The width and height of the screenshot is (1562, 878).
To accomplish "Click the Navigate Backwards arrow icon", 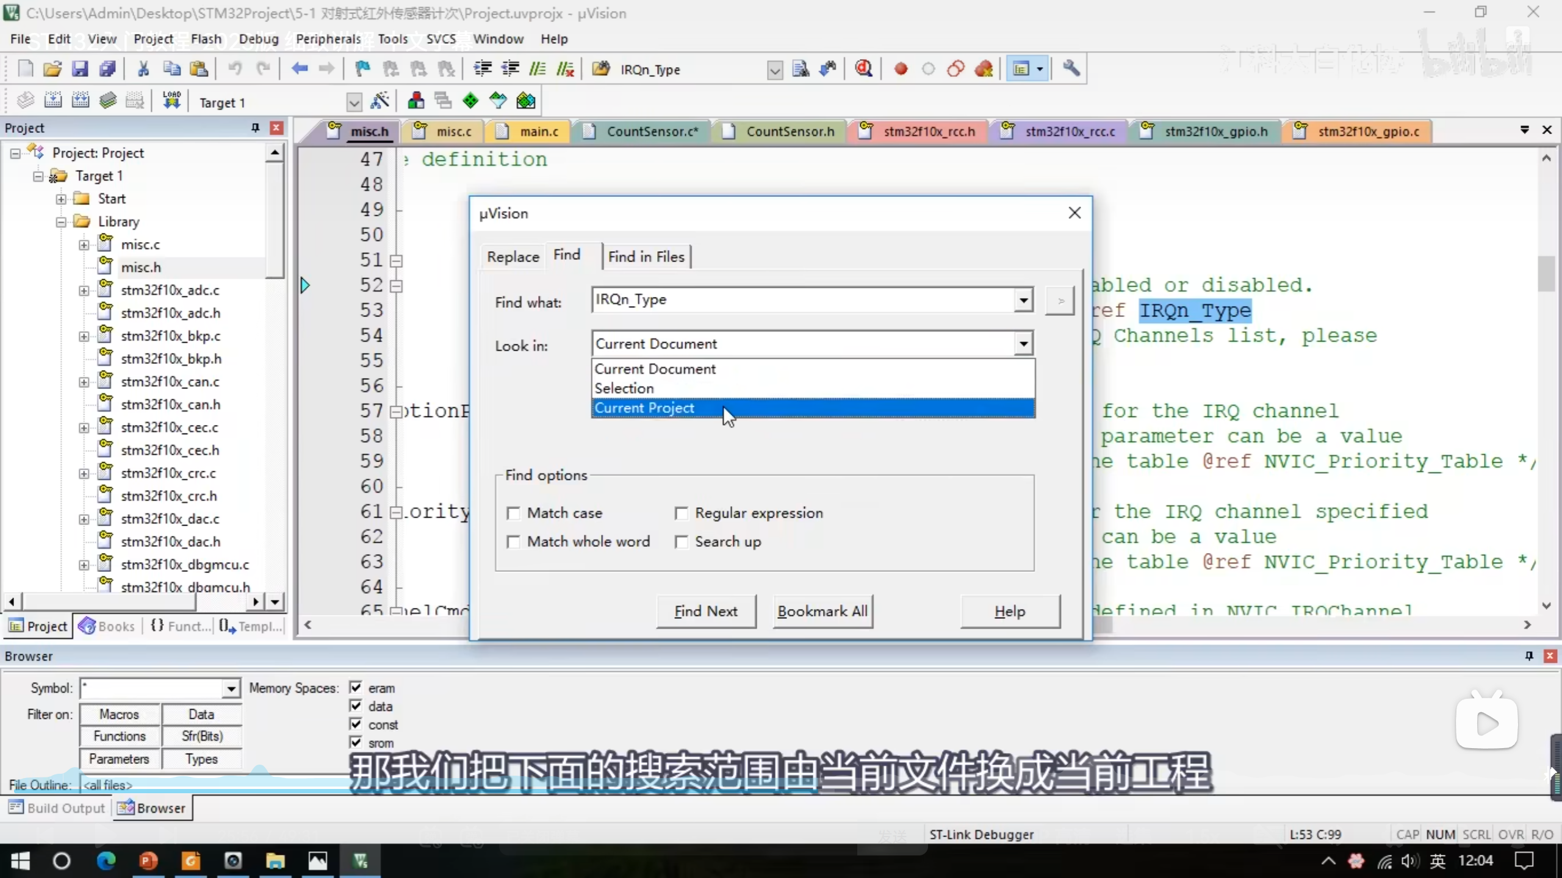I will tap(299, 69).
